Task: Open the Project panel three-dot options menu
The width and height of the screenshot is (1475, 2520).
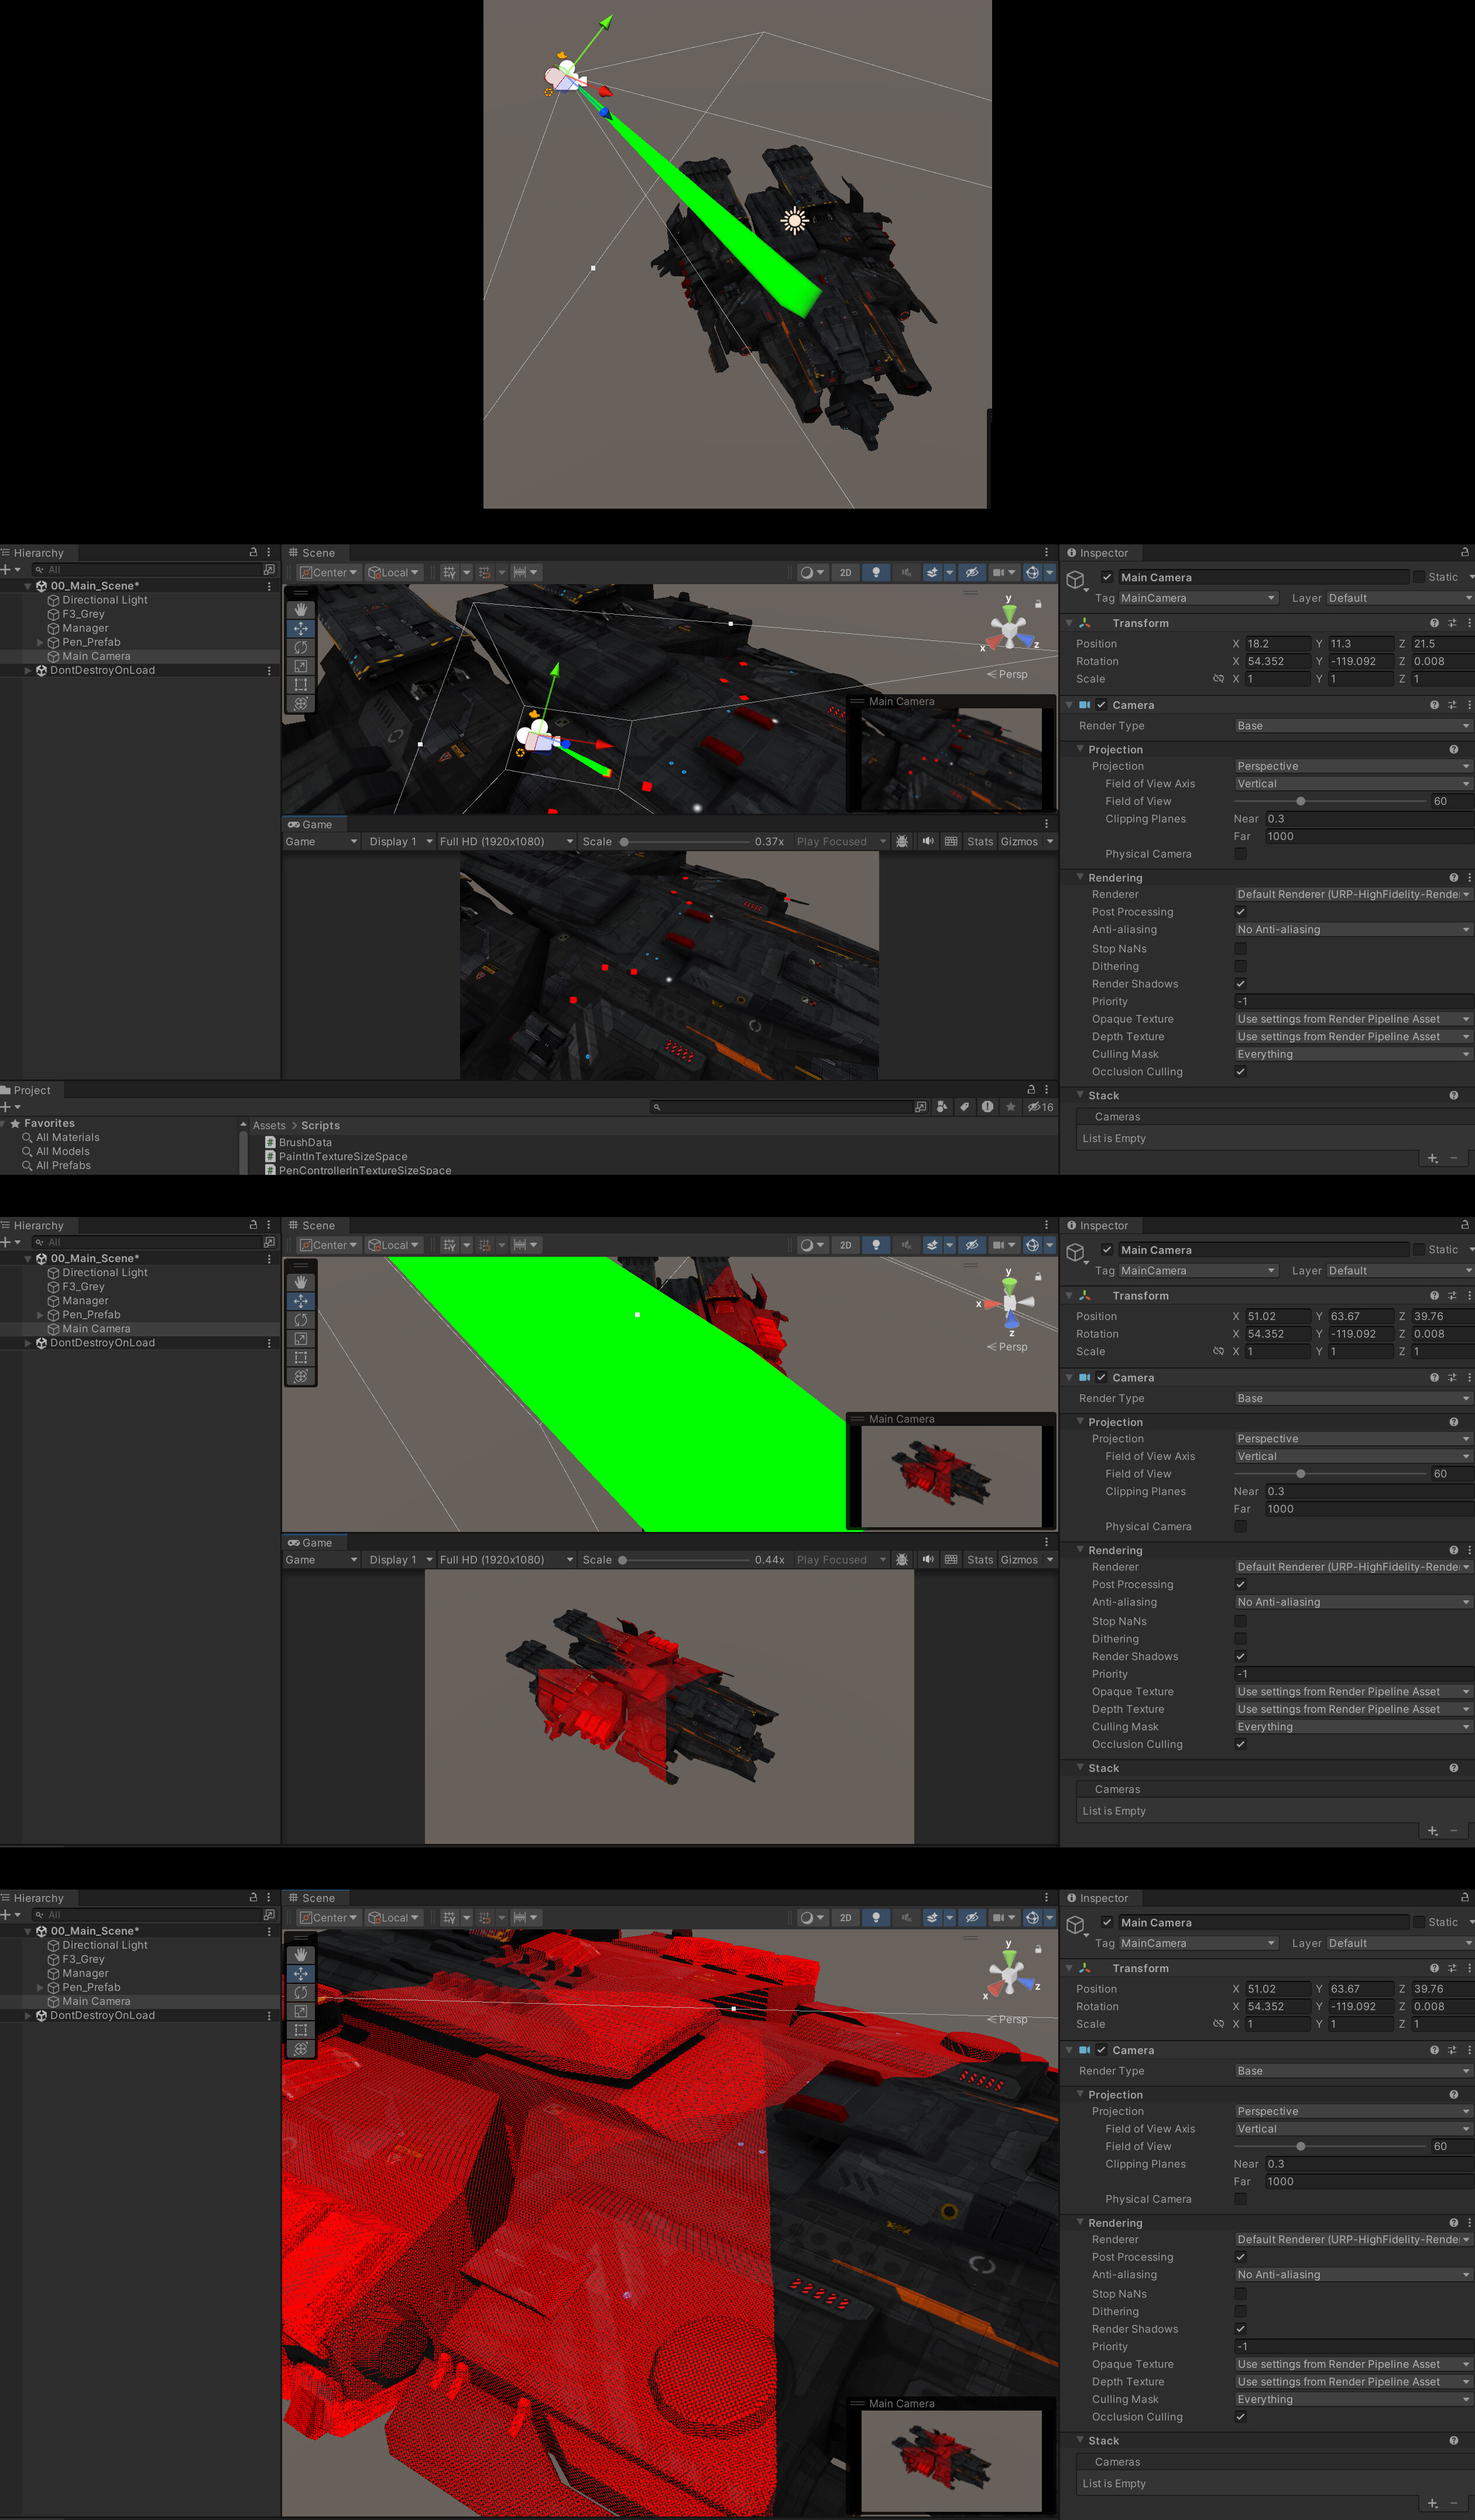Action: click(1047, 1090)
